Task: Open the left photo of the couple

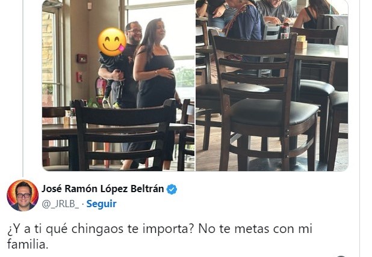Action: (x=119, y=85)
